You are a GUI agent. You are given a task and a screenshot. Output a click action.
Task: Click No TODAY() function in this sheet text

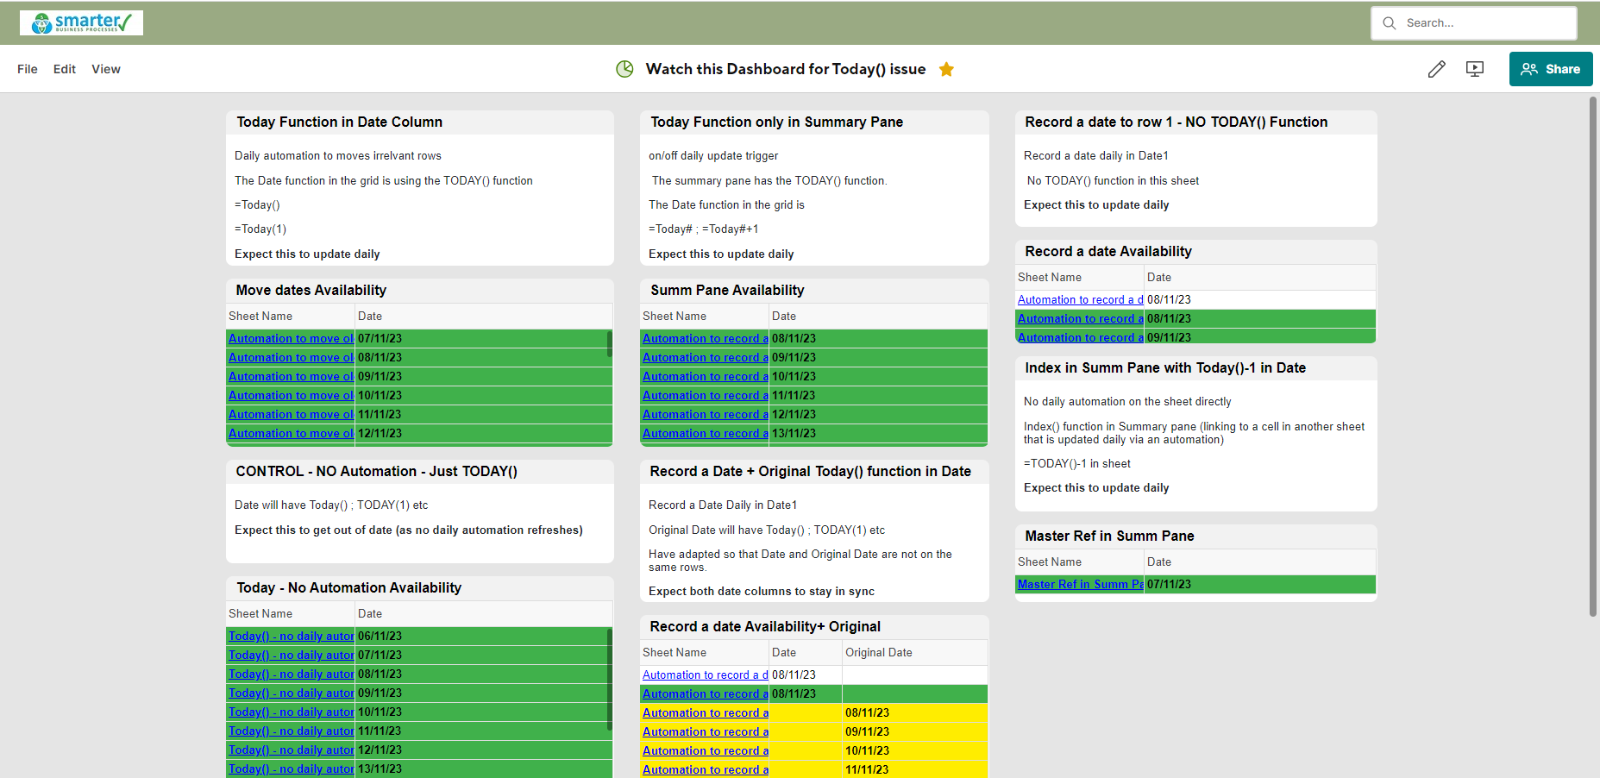point(1113,181)
